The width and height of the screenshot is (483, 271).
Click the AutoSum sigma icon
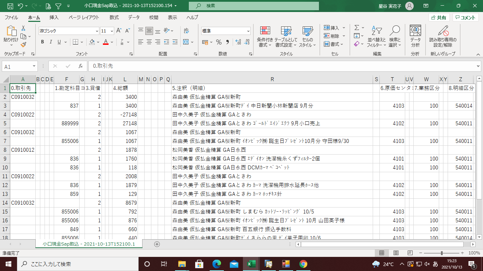click(357, 28)
